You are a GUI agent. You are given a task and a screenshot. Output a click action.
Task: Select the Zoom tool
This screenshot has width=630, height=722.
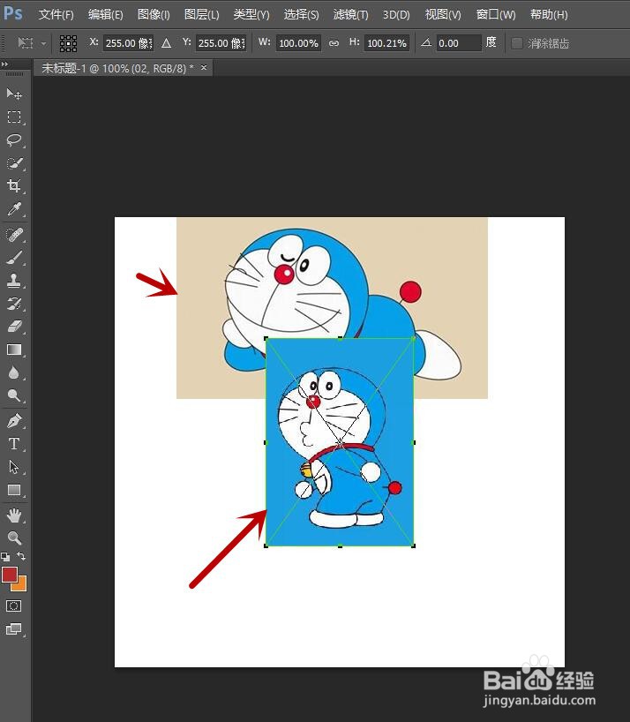(x=14, y=538)
